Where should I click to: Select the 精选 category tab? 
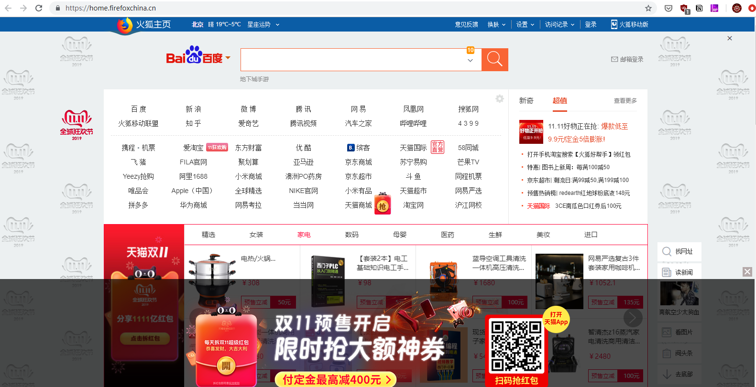coord(208,235)
